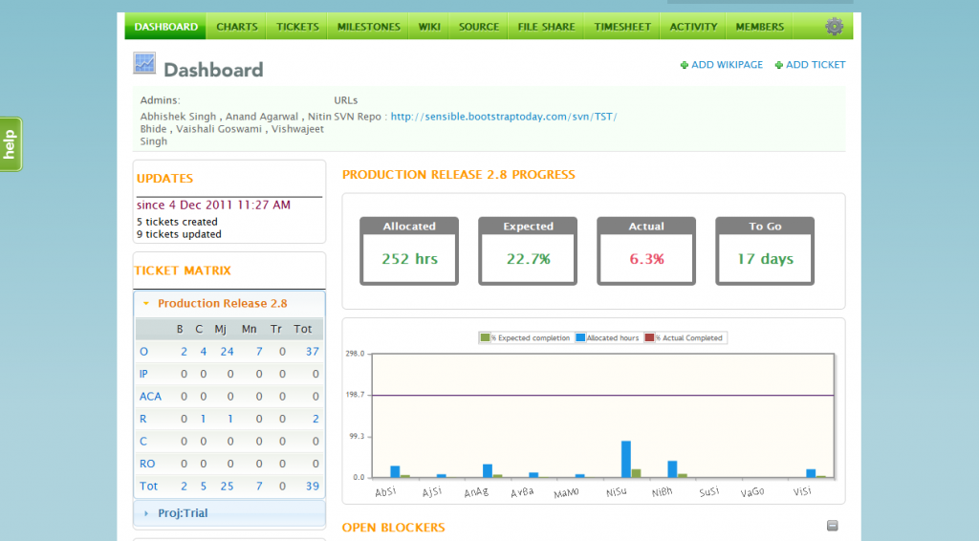Click the '9 tickets updated' text
Image resolution: width=979 pixels, height=541 pixels.
click(x=179, y=234)
